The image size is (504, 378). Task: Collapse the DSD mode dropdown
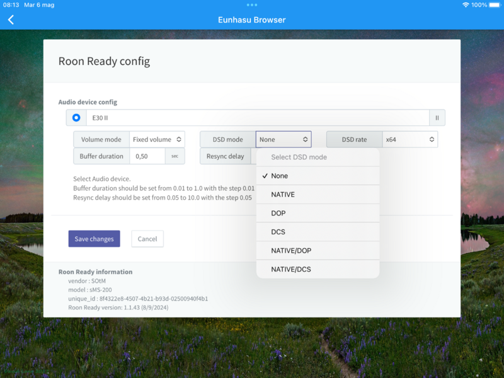point(283,139)
